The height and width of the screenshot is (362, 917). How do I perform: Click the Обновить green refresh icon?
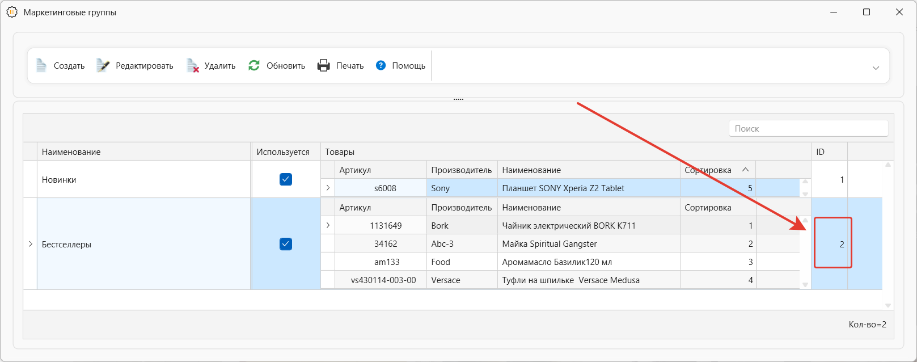[x=254, y=66]
